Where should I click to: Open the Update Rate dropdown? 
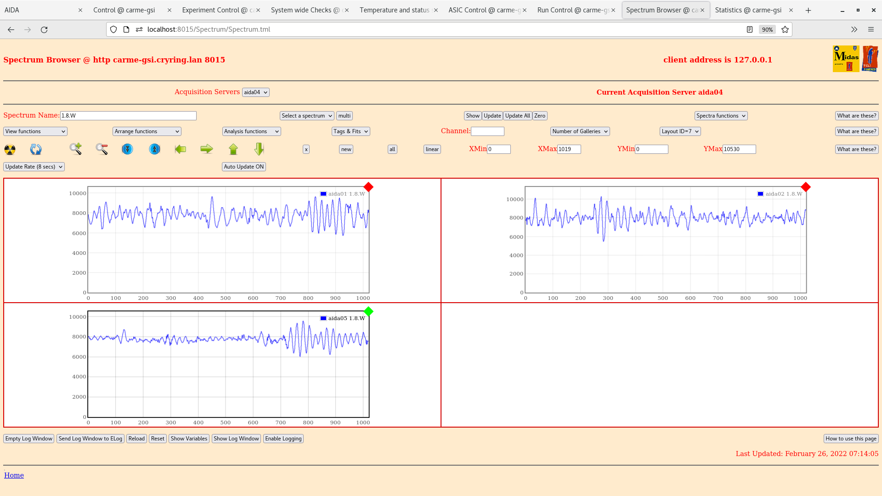tap(34, 167)
